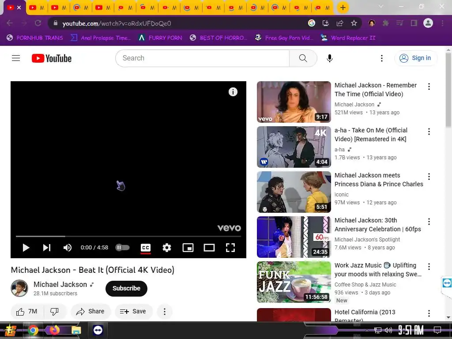
Task: Open the extensions puzzle icon
Action: coord(386,23)
